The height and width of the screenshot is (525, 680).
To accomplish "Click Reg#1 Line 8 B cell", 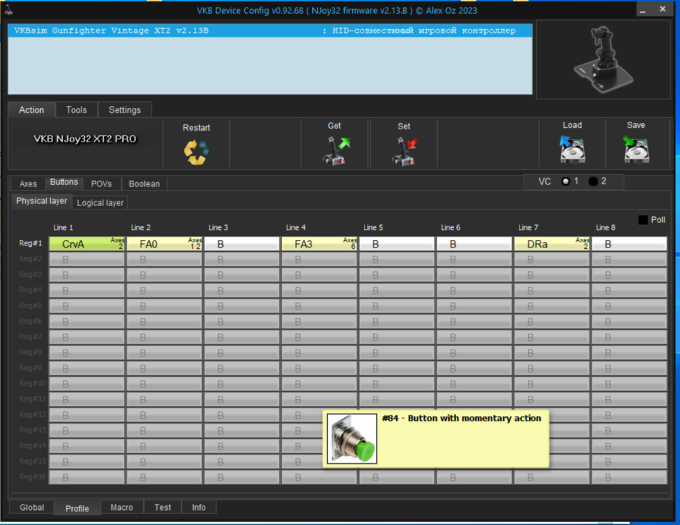I will pyautogui.click(x=629, y=244).
